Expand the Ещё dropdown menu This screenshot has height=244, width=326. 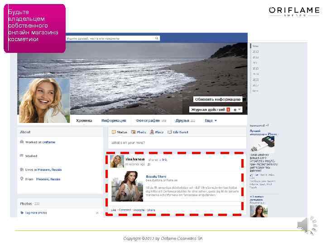tap(211, 121)
